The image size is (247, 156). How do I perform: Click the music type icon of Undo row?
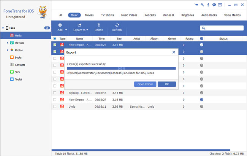point(62,107)
